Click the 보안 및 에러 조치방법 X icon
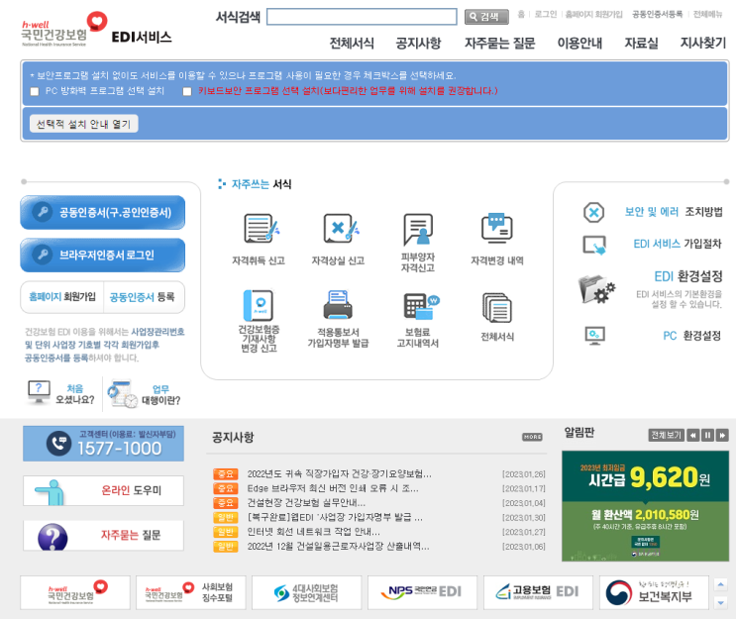 click(x=593, y=212)
